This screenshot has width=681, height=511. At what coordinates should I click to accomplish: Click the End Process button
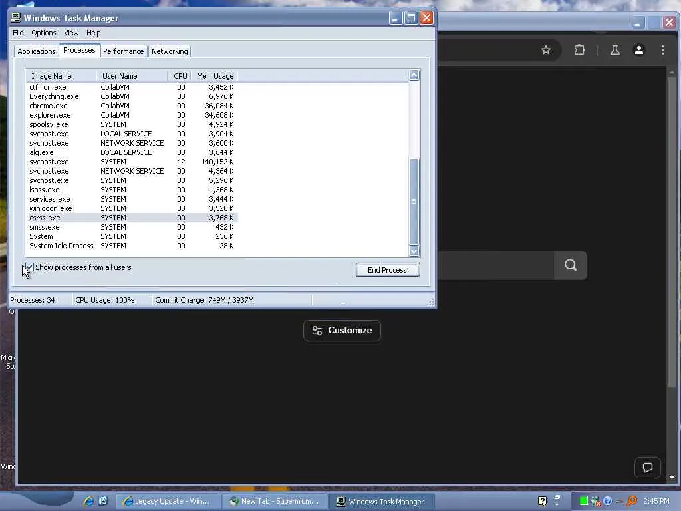click(388, 270)
